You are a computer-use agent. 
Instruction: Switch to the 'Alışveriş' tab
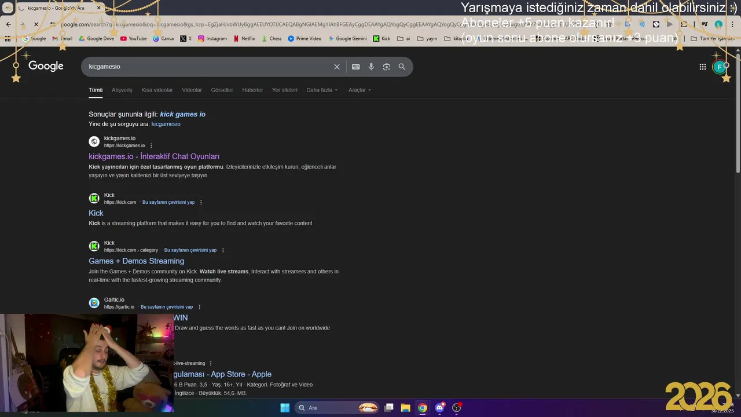pos(122,90)
